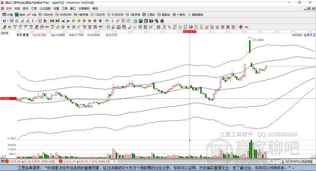Open the 浏览 menu

[x=17, y=8]
